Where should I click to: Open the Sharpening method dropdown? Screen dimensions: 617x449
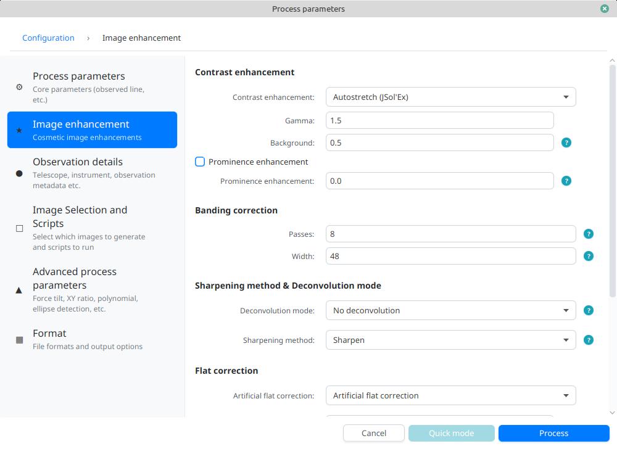[450, 340]
